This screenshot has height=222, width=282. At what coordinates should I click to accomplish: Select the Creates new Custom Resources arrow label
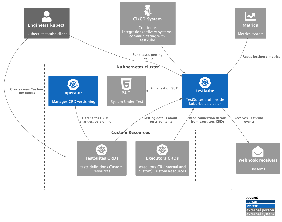(26, 91)
